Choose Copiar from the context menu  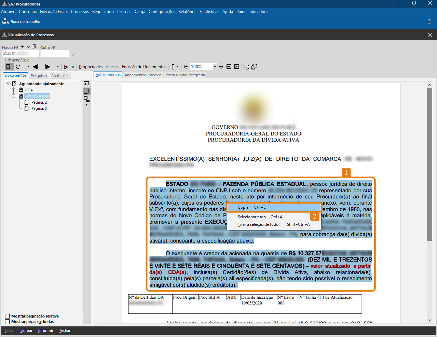point(244,207)
